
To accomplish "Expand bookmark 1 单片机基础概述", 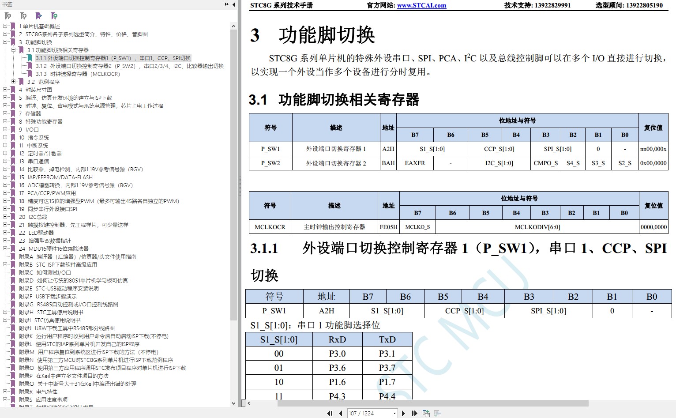I will tap(5, 26).
